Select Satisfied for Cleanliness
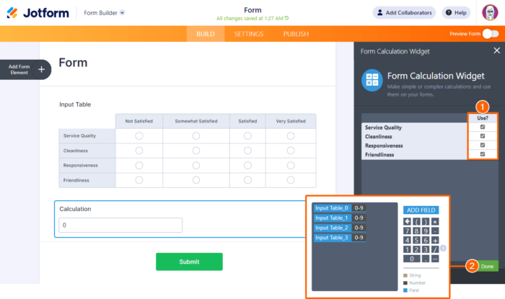The height and width of the screenshot is (299, 505). pyautogui.click(x=247, y=151)
